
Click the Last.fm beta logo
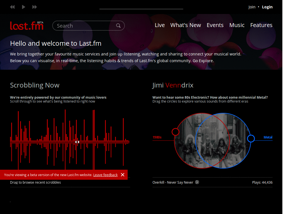(x=27, y=26)
